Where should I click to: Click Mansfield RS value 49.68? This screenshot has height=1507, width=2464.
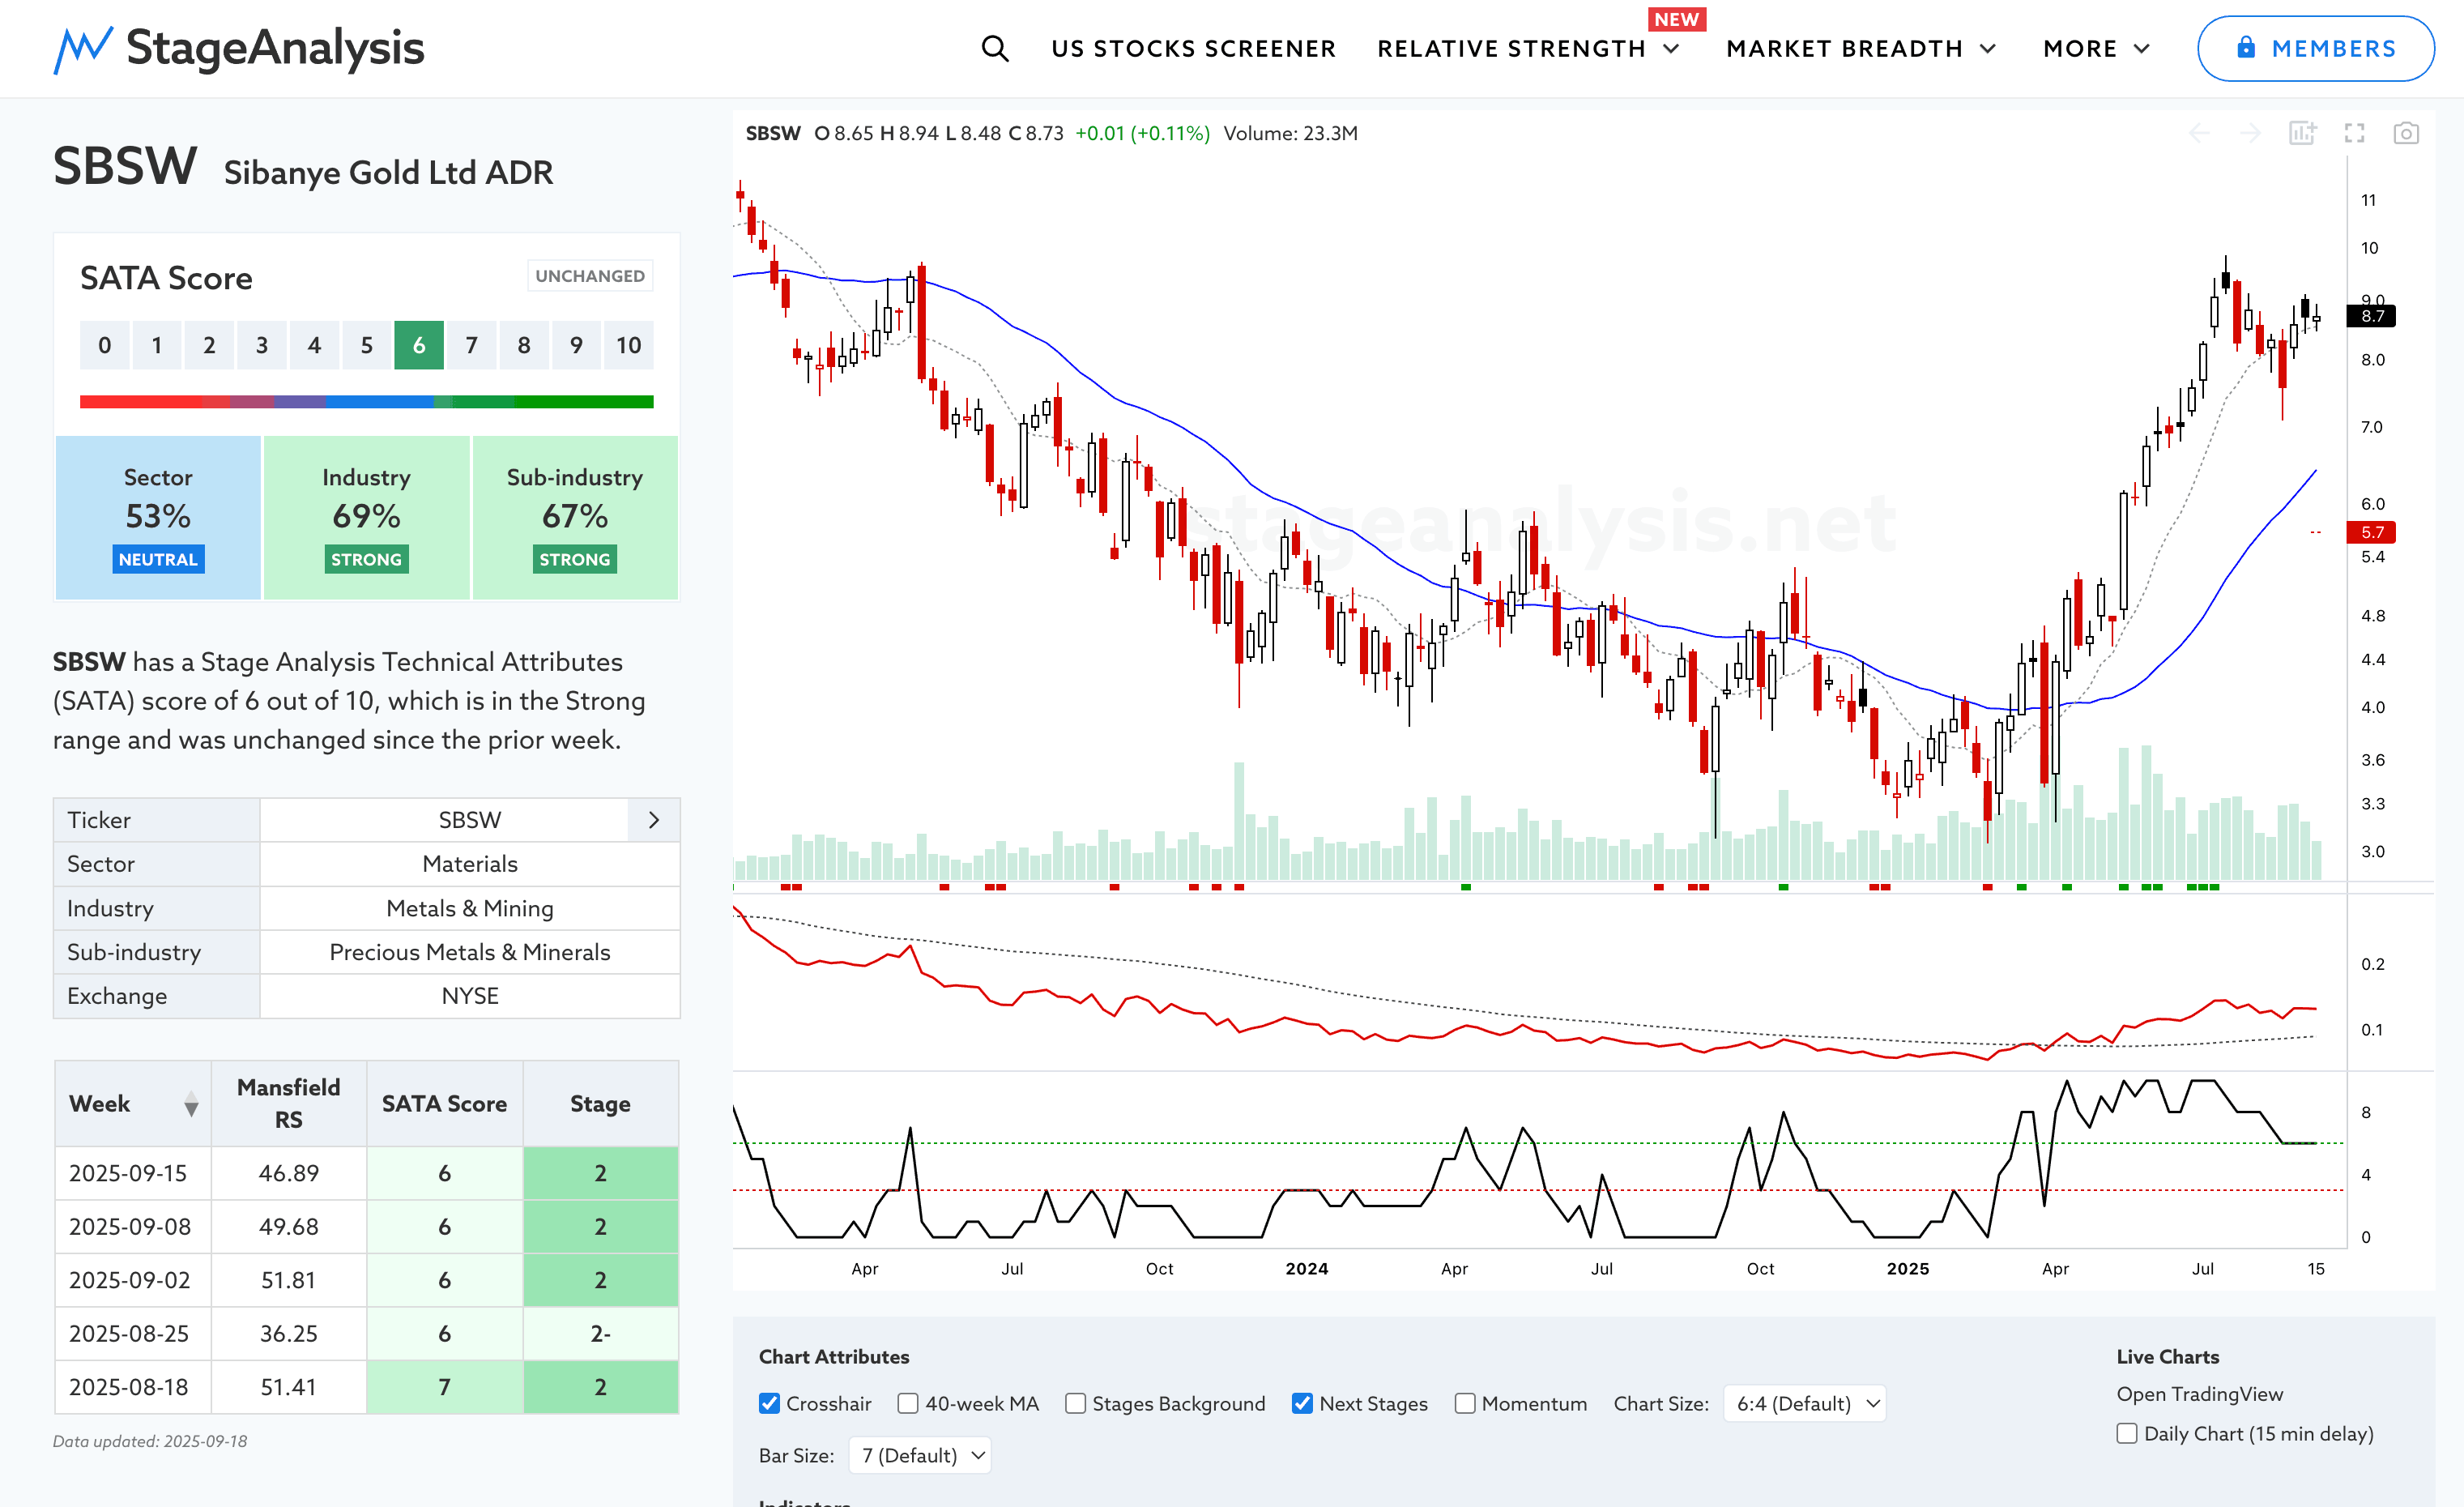coord(289,1226)
